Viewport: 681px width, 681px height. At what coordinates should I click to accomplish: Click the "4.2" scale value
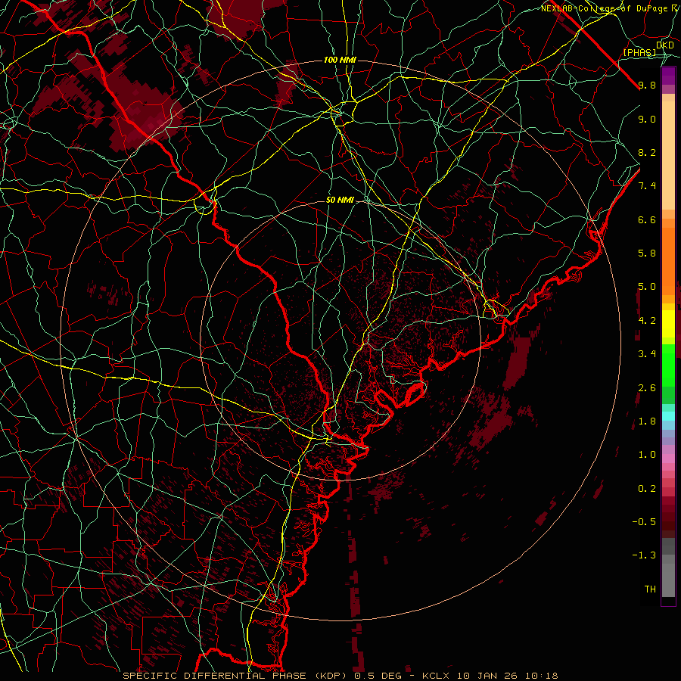[x=647, y=321]
